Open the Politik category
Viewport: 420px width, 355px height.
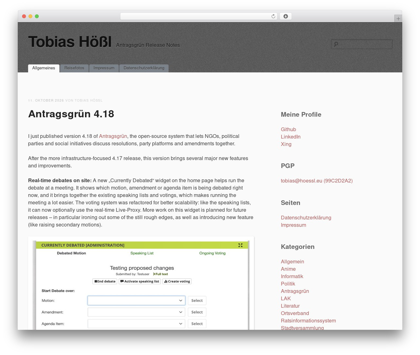(288, 284)
